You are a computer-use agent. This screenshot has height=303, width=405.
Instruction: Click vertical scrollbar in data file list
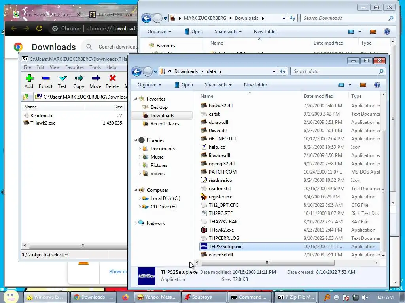pos(383,191)
